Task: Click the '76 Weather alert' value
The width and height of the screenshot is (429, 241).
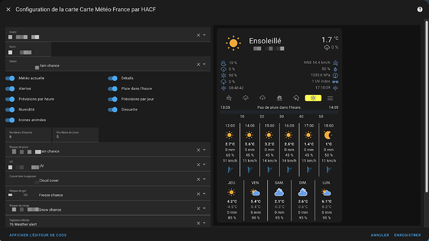Action: tap(23, 224)
